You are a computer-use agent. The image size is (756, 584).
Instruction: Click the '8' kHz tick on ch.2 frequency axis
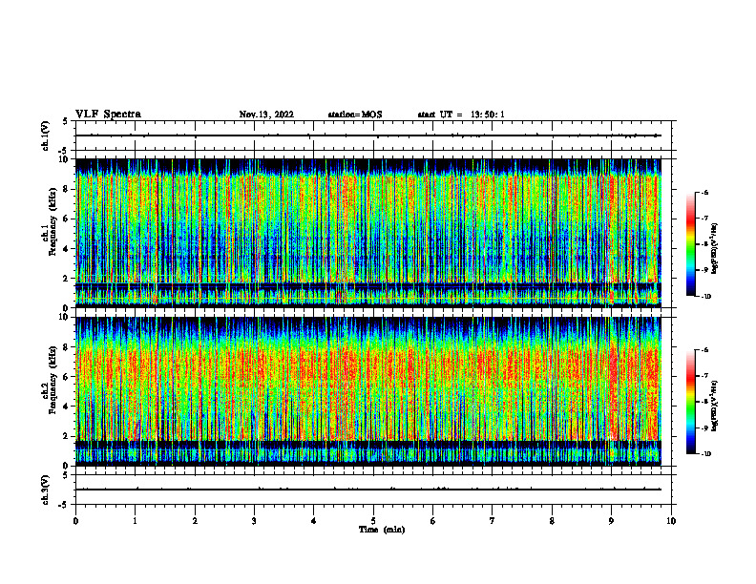coord(66,347)
